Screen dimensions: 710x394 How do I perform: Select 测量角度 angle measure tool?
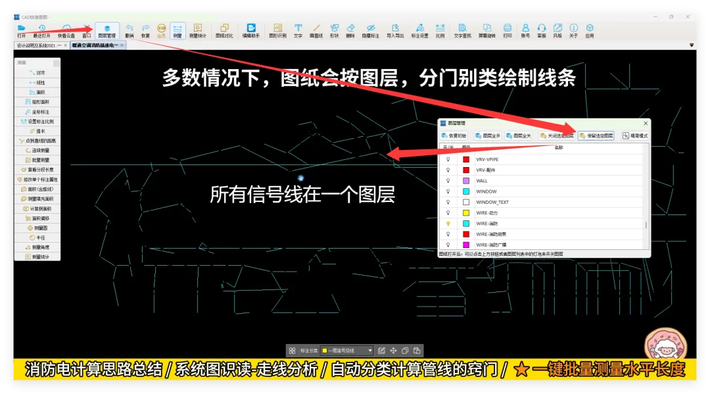(37, 247)
